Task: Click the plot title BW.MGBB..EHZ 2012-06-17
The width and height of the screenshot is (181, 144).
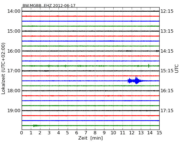Action: (x=49, y=6)
